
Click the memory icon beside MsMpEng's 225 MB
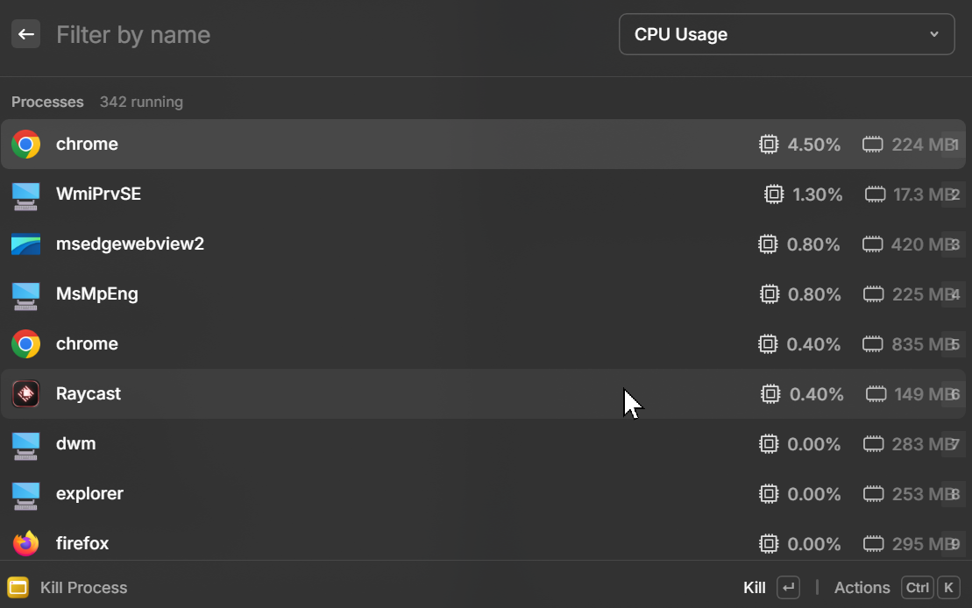873,293
